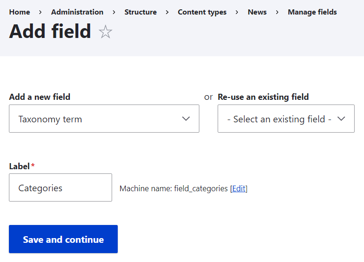Click the Taxonomy term dropdown chevron arrow

tap(186, 119)
